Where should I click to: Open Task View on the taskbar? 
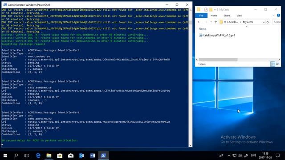click(27, 156)
